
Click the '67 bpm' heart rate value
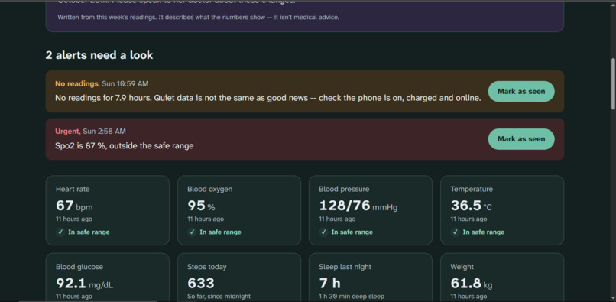tap(74, 206)
